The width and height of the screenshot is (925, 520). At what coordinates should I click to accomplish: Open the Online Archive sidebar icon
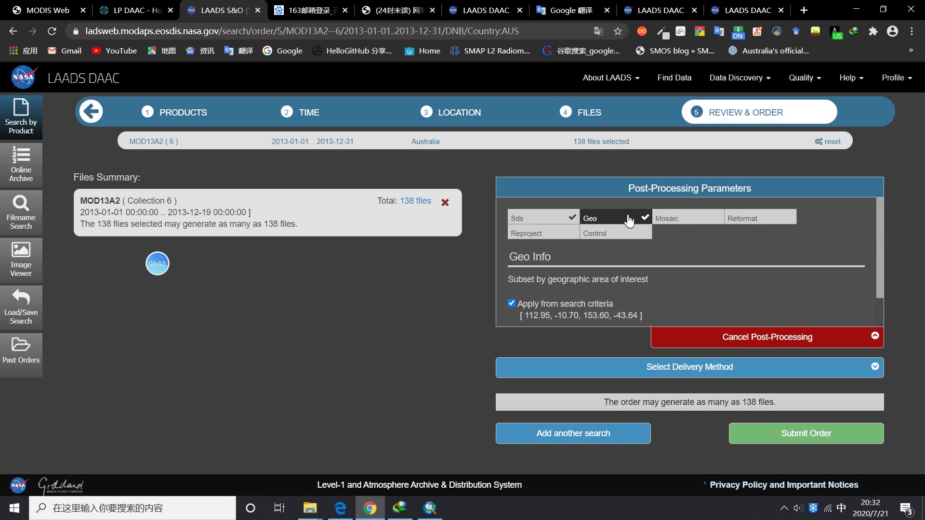pos(21,165)
